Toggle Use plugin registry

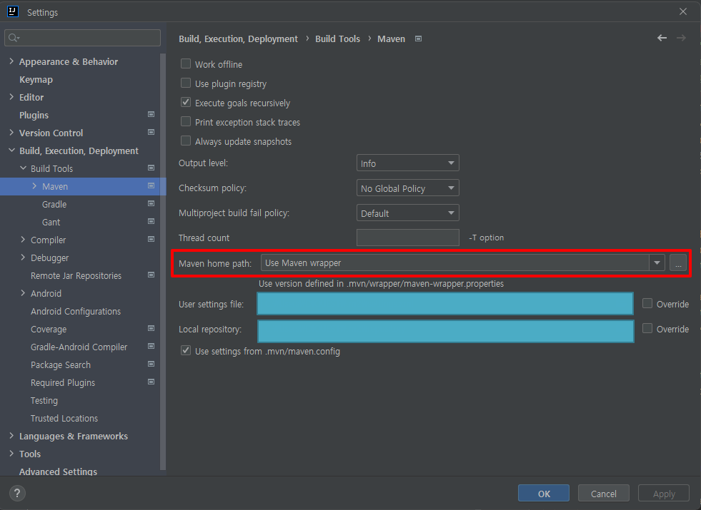[186, 83]
